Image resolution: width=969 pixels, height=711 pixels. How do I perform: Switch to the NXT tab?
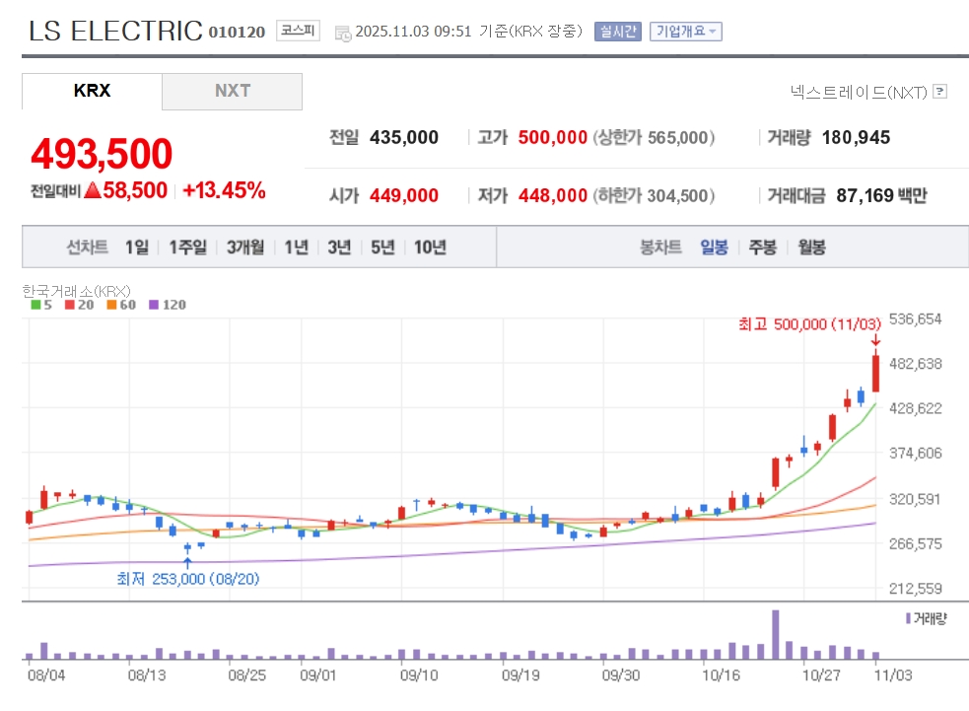click(x=233, y=91)
